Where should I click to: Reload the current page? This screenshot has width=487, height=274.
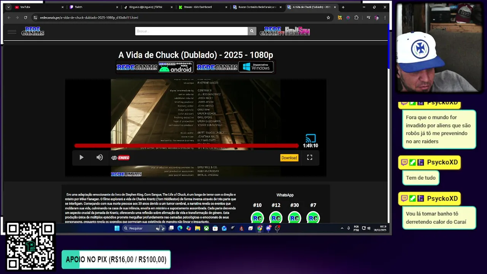click(x=25, y=18)
